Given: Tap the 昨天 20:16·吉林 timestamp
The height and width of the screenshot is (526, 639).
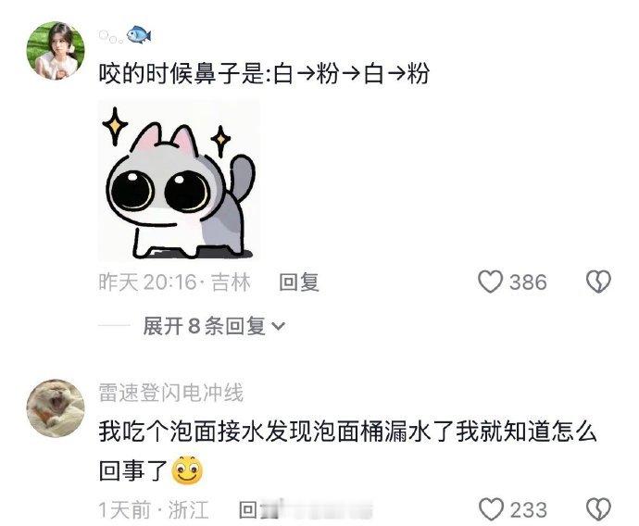Looking at the screenshot, I should coord(174,282).
